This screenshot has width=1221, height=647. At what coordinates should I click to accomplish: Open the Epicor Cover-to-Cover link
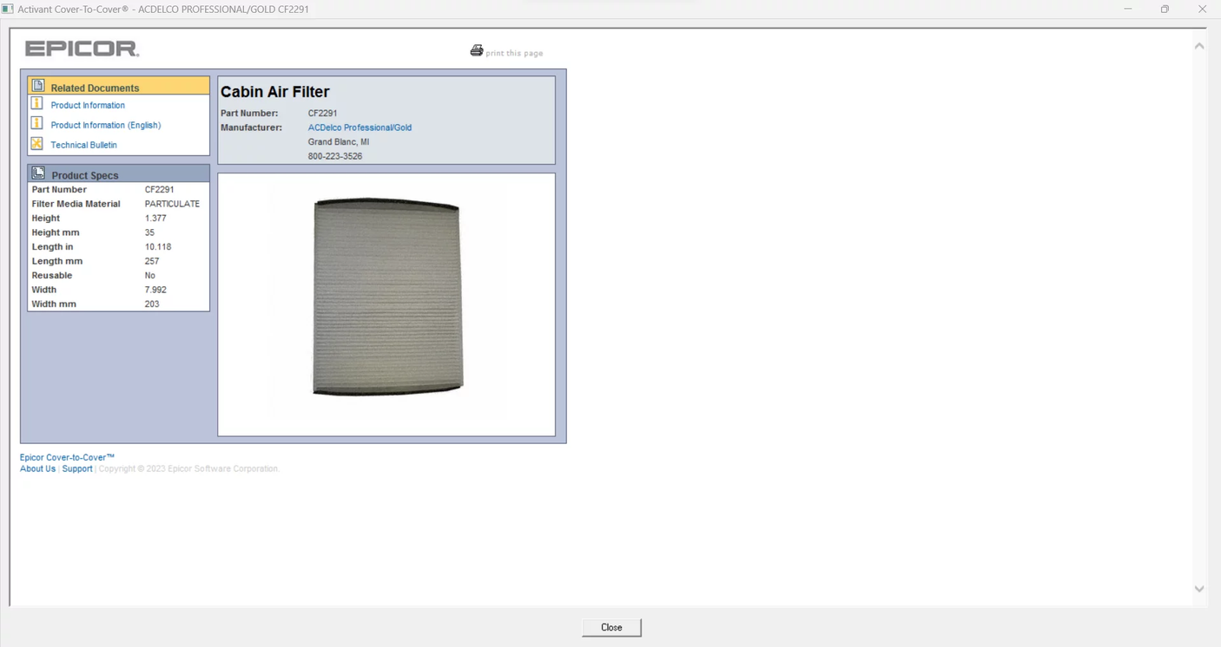pos(67,457)
